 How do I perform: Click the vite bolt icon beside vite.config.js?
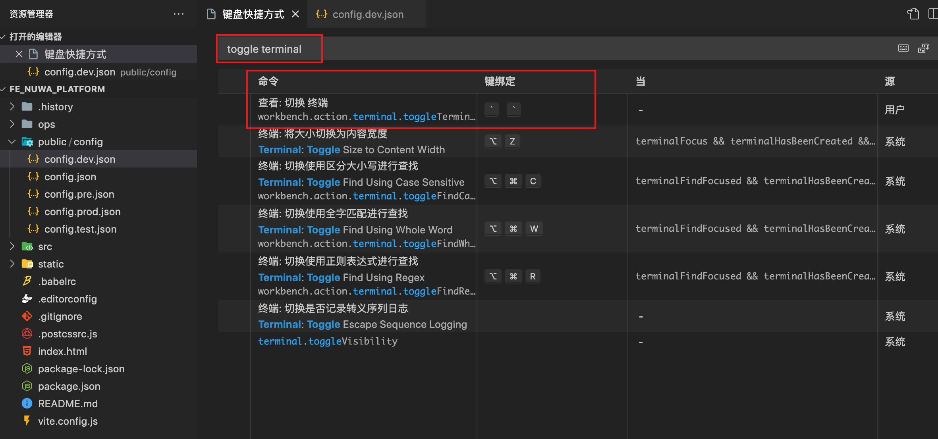click(x=27, y=421)
